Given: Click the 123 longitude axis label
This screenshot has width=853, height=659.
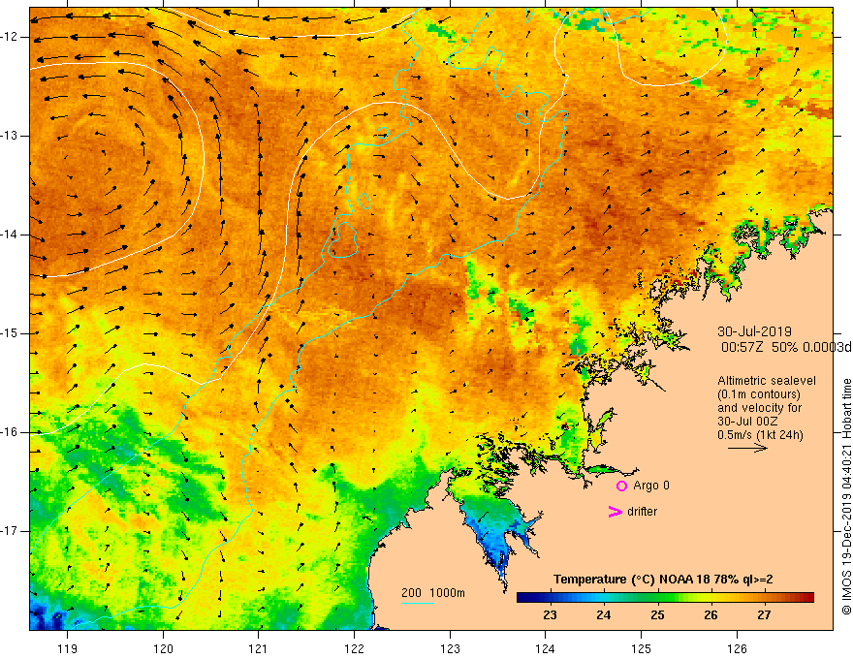Looking at the screenshot, I should coord(450,648).
